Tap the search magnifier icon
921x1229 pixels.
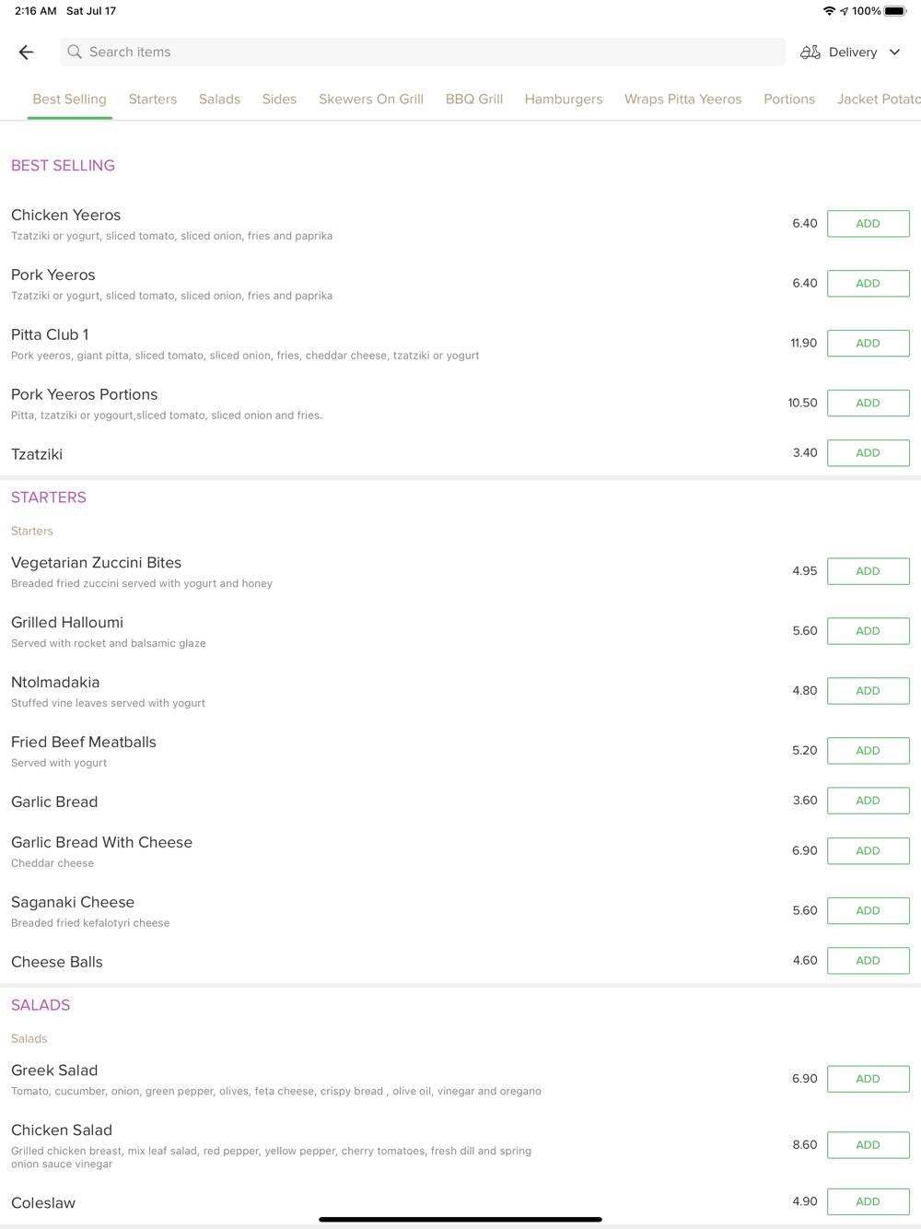click(75, 53)
